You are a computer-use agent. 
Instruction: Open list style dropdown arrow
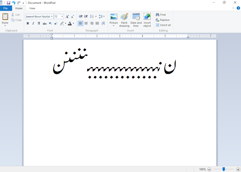point(96,16)
